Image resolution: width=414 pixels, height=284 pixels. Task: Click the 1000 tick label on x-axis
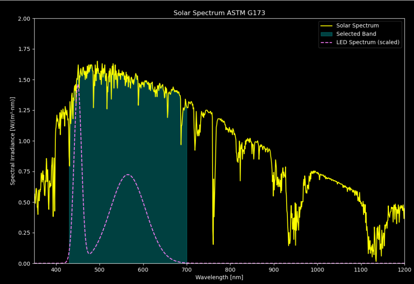pos(317,270)
